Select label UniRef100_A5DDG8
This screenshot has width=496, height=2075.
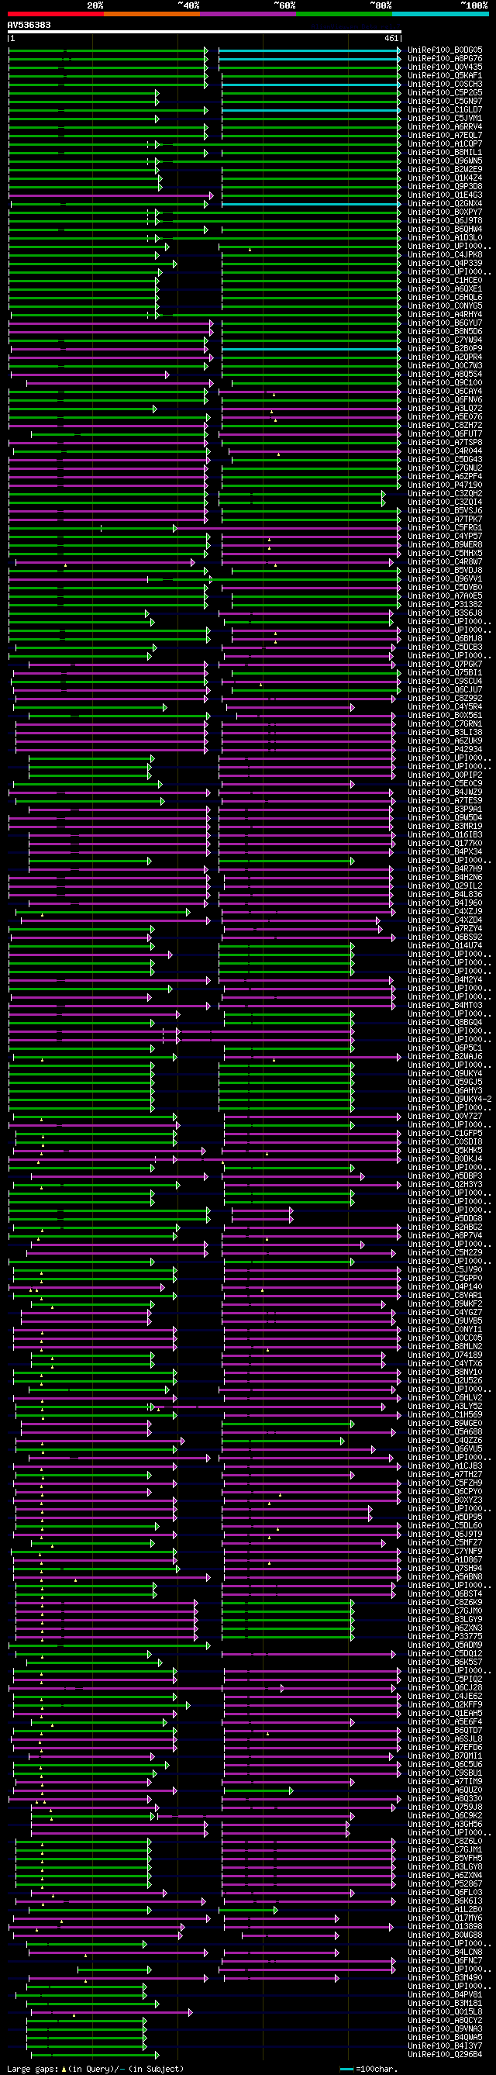point(446,1220)
